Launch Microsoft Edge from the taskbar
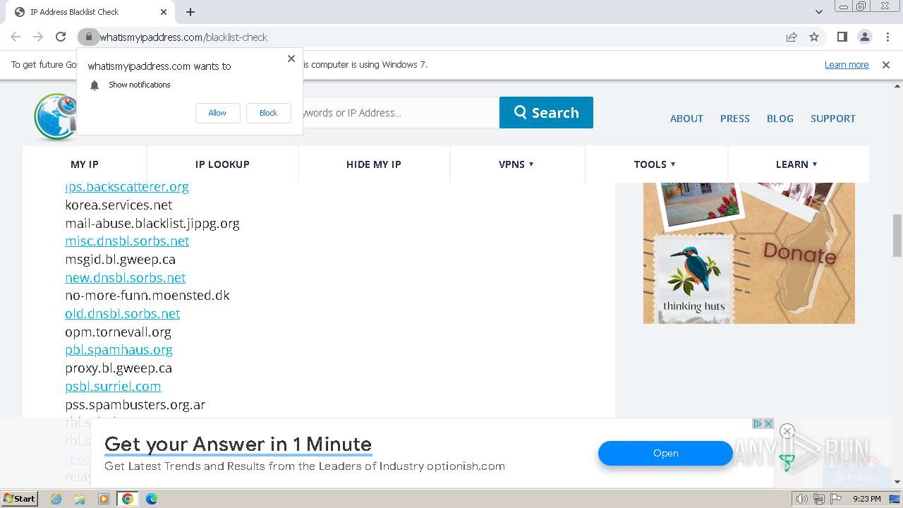The height and width of the screenshot is (508, 903). point(152,499)
